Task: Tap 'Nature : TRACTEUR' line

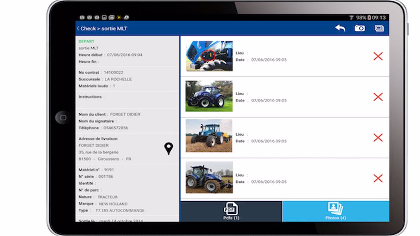Action: click(98, 197)
